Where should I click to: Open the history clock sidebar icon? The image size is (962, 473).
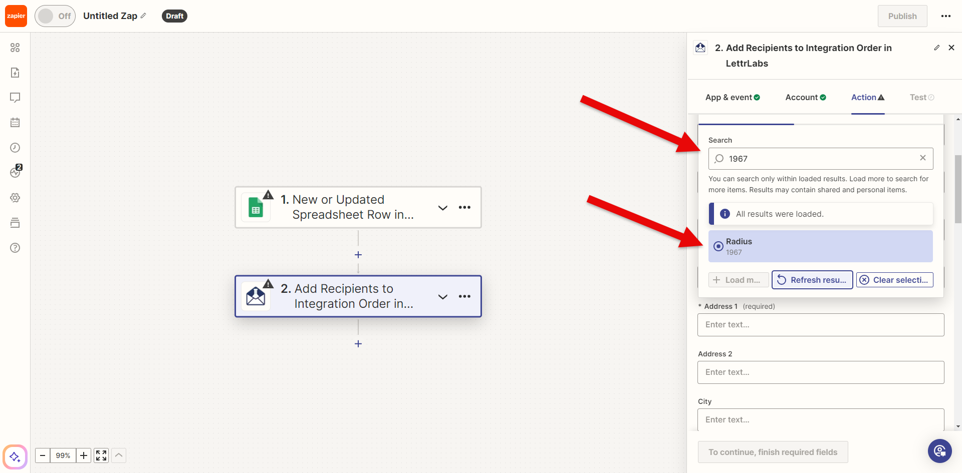coord(15,148)
